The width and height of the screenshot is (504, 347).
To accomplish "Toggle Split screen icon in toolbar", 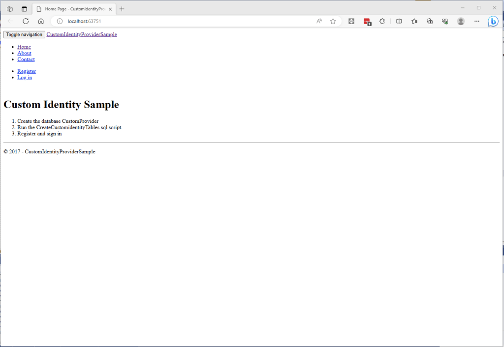I will (399, 21).
